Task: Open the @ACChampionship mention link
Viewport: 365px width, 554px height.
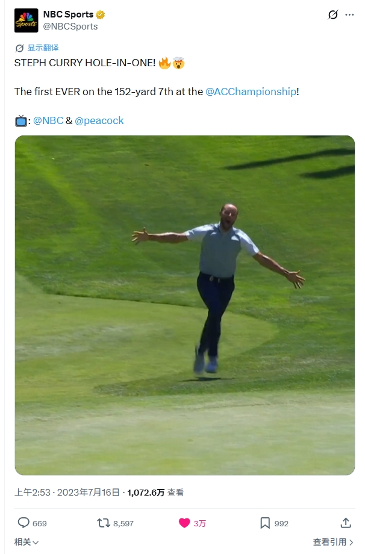Action: tap(251, 92)
